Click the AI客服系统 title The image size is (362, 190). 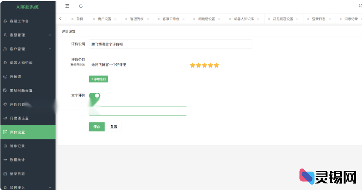[28, 7]
